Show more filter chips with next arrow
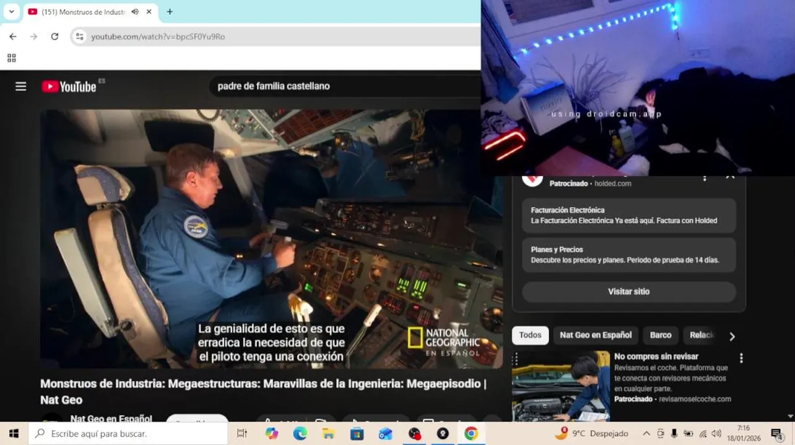The width and height of the screenshot is (795, 445). click(x=732, y=336)
